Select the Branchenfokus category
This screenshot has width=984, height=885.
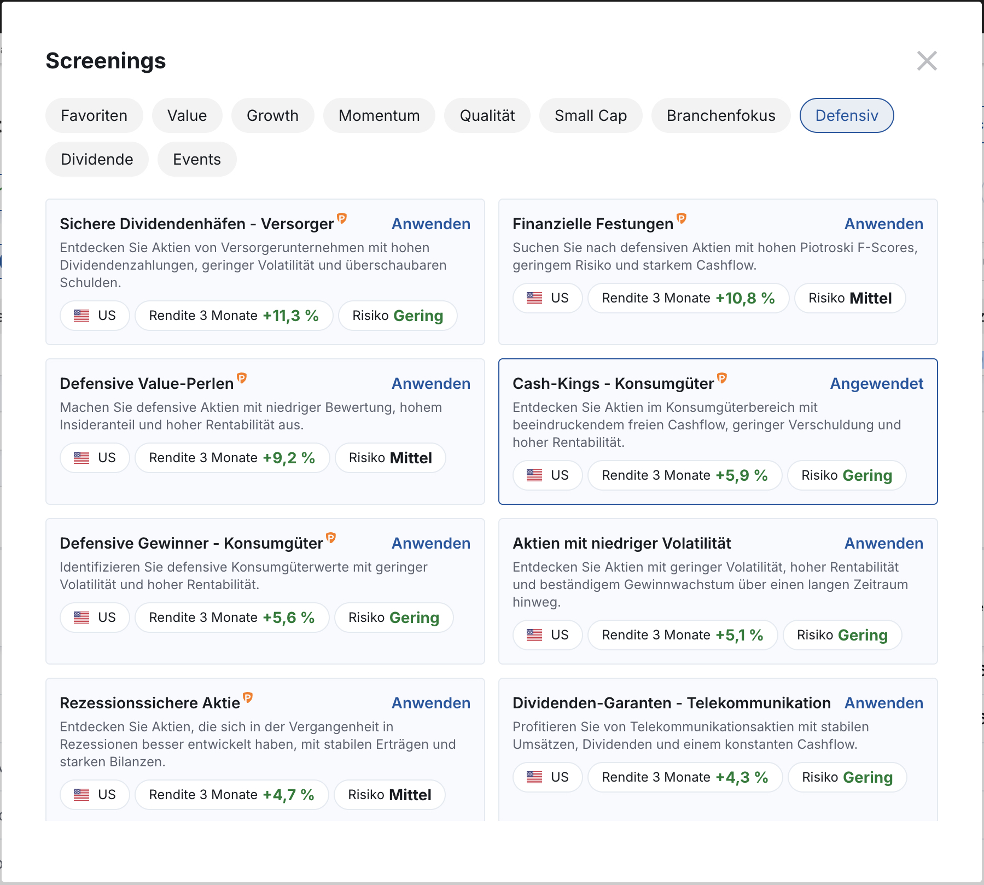pos(721,115)
